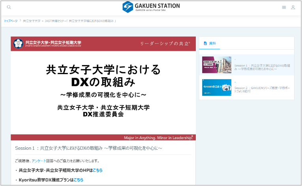Click 共立女子大学・共立女子短期大学 header text on slide
The width and height of the screenshot is (302, 186).
click(x=53, y=43)
